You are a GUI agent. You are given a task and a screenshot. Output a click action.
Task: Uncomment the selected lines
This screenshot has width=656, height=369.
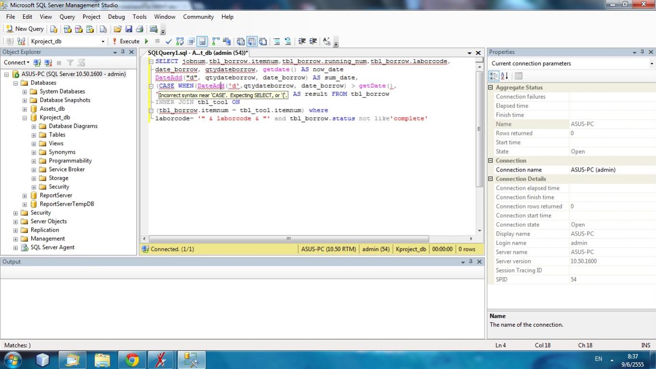tap(288, 41)
